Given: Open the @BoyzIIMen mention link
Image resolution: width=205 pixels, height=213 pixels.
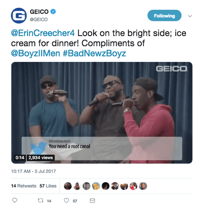Looking at the screenshot, I should tap(36, 53).
